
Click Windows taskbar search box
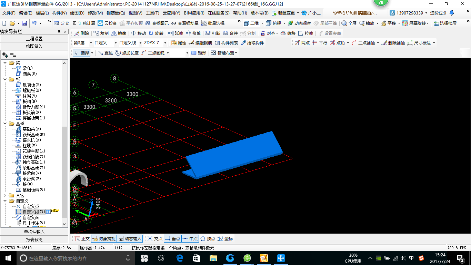(x=75, y=258)
